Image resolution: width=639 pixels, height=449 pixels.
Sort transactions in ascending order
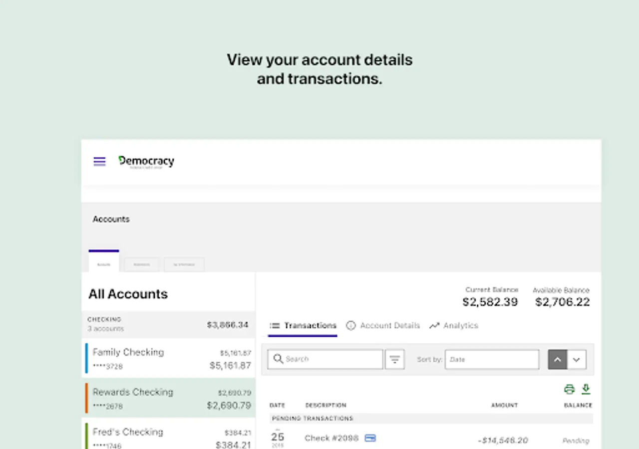tap(558, 359)
